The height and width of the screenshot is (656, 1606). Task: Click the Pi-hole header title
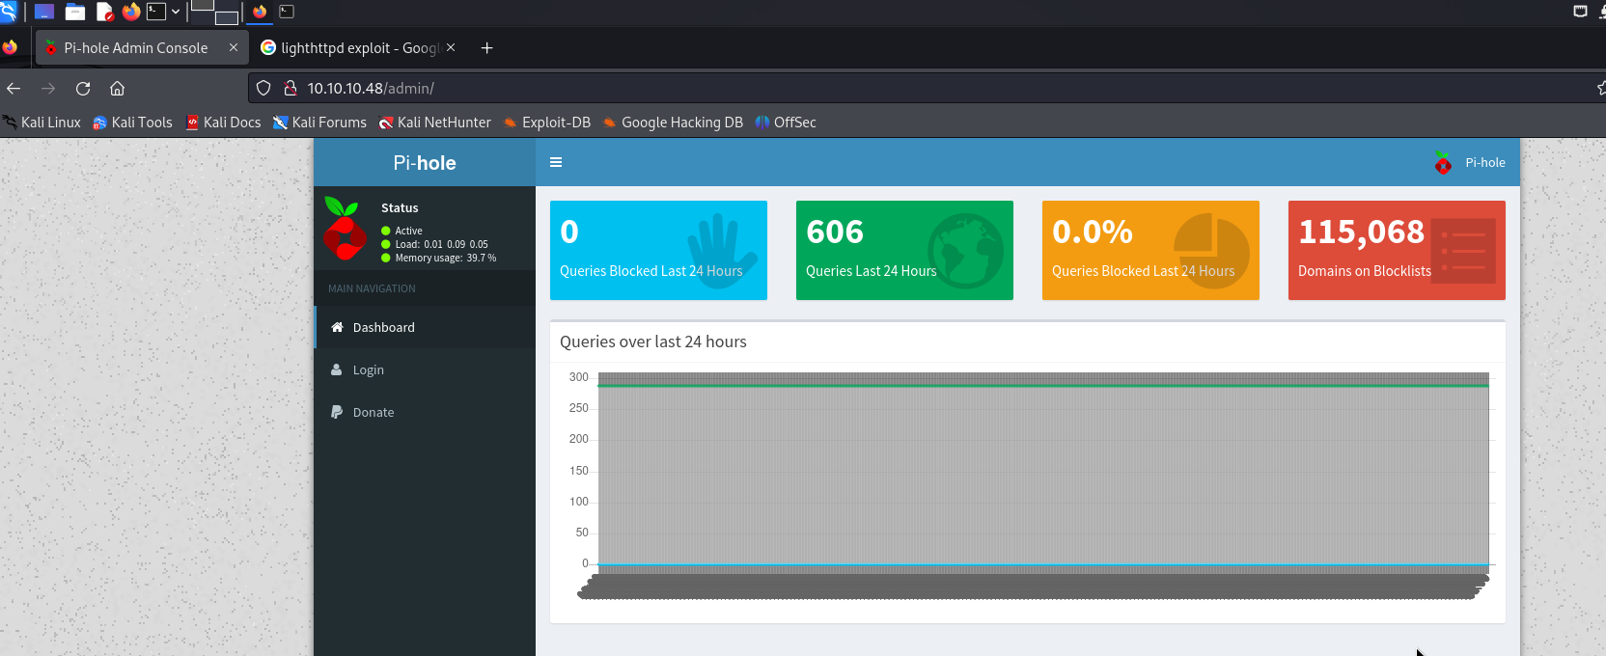(425, 163)
